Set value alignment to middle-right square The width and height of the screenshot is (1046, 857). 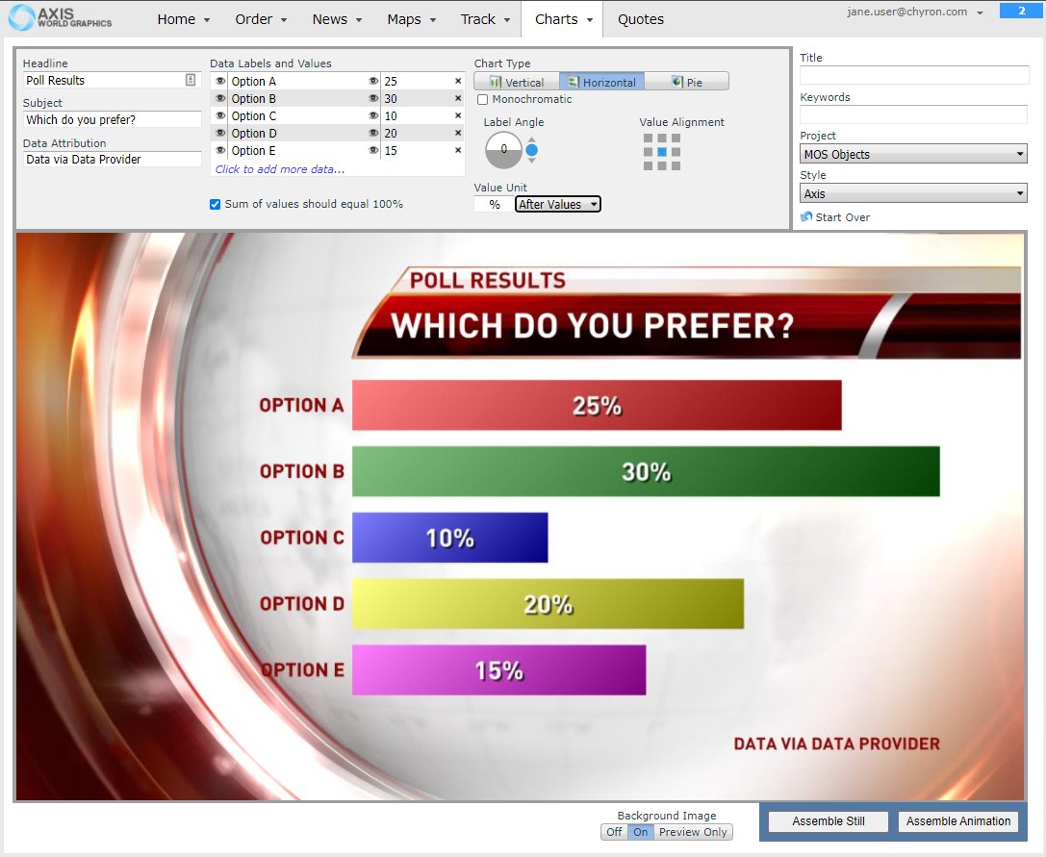click(676, 152)
